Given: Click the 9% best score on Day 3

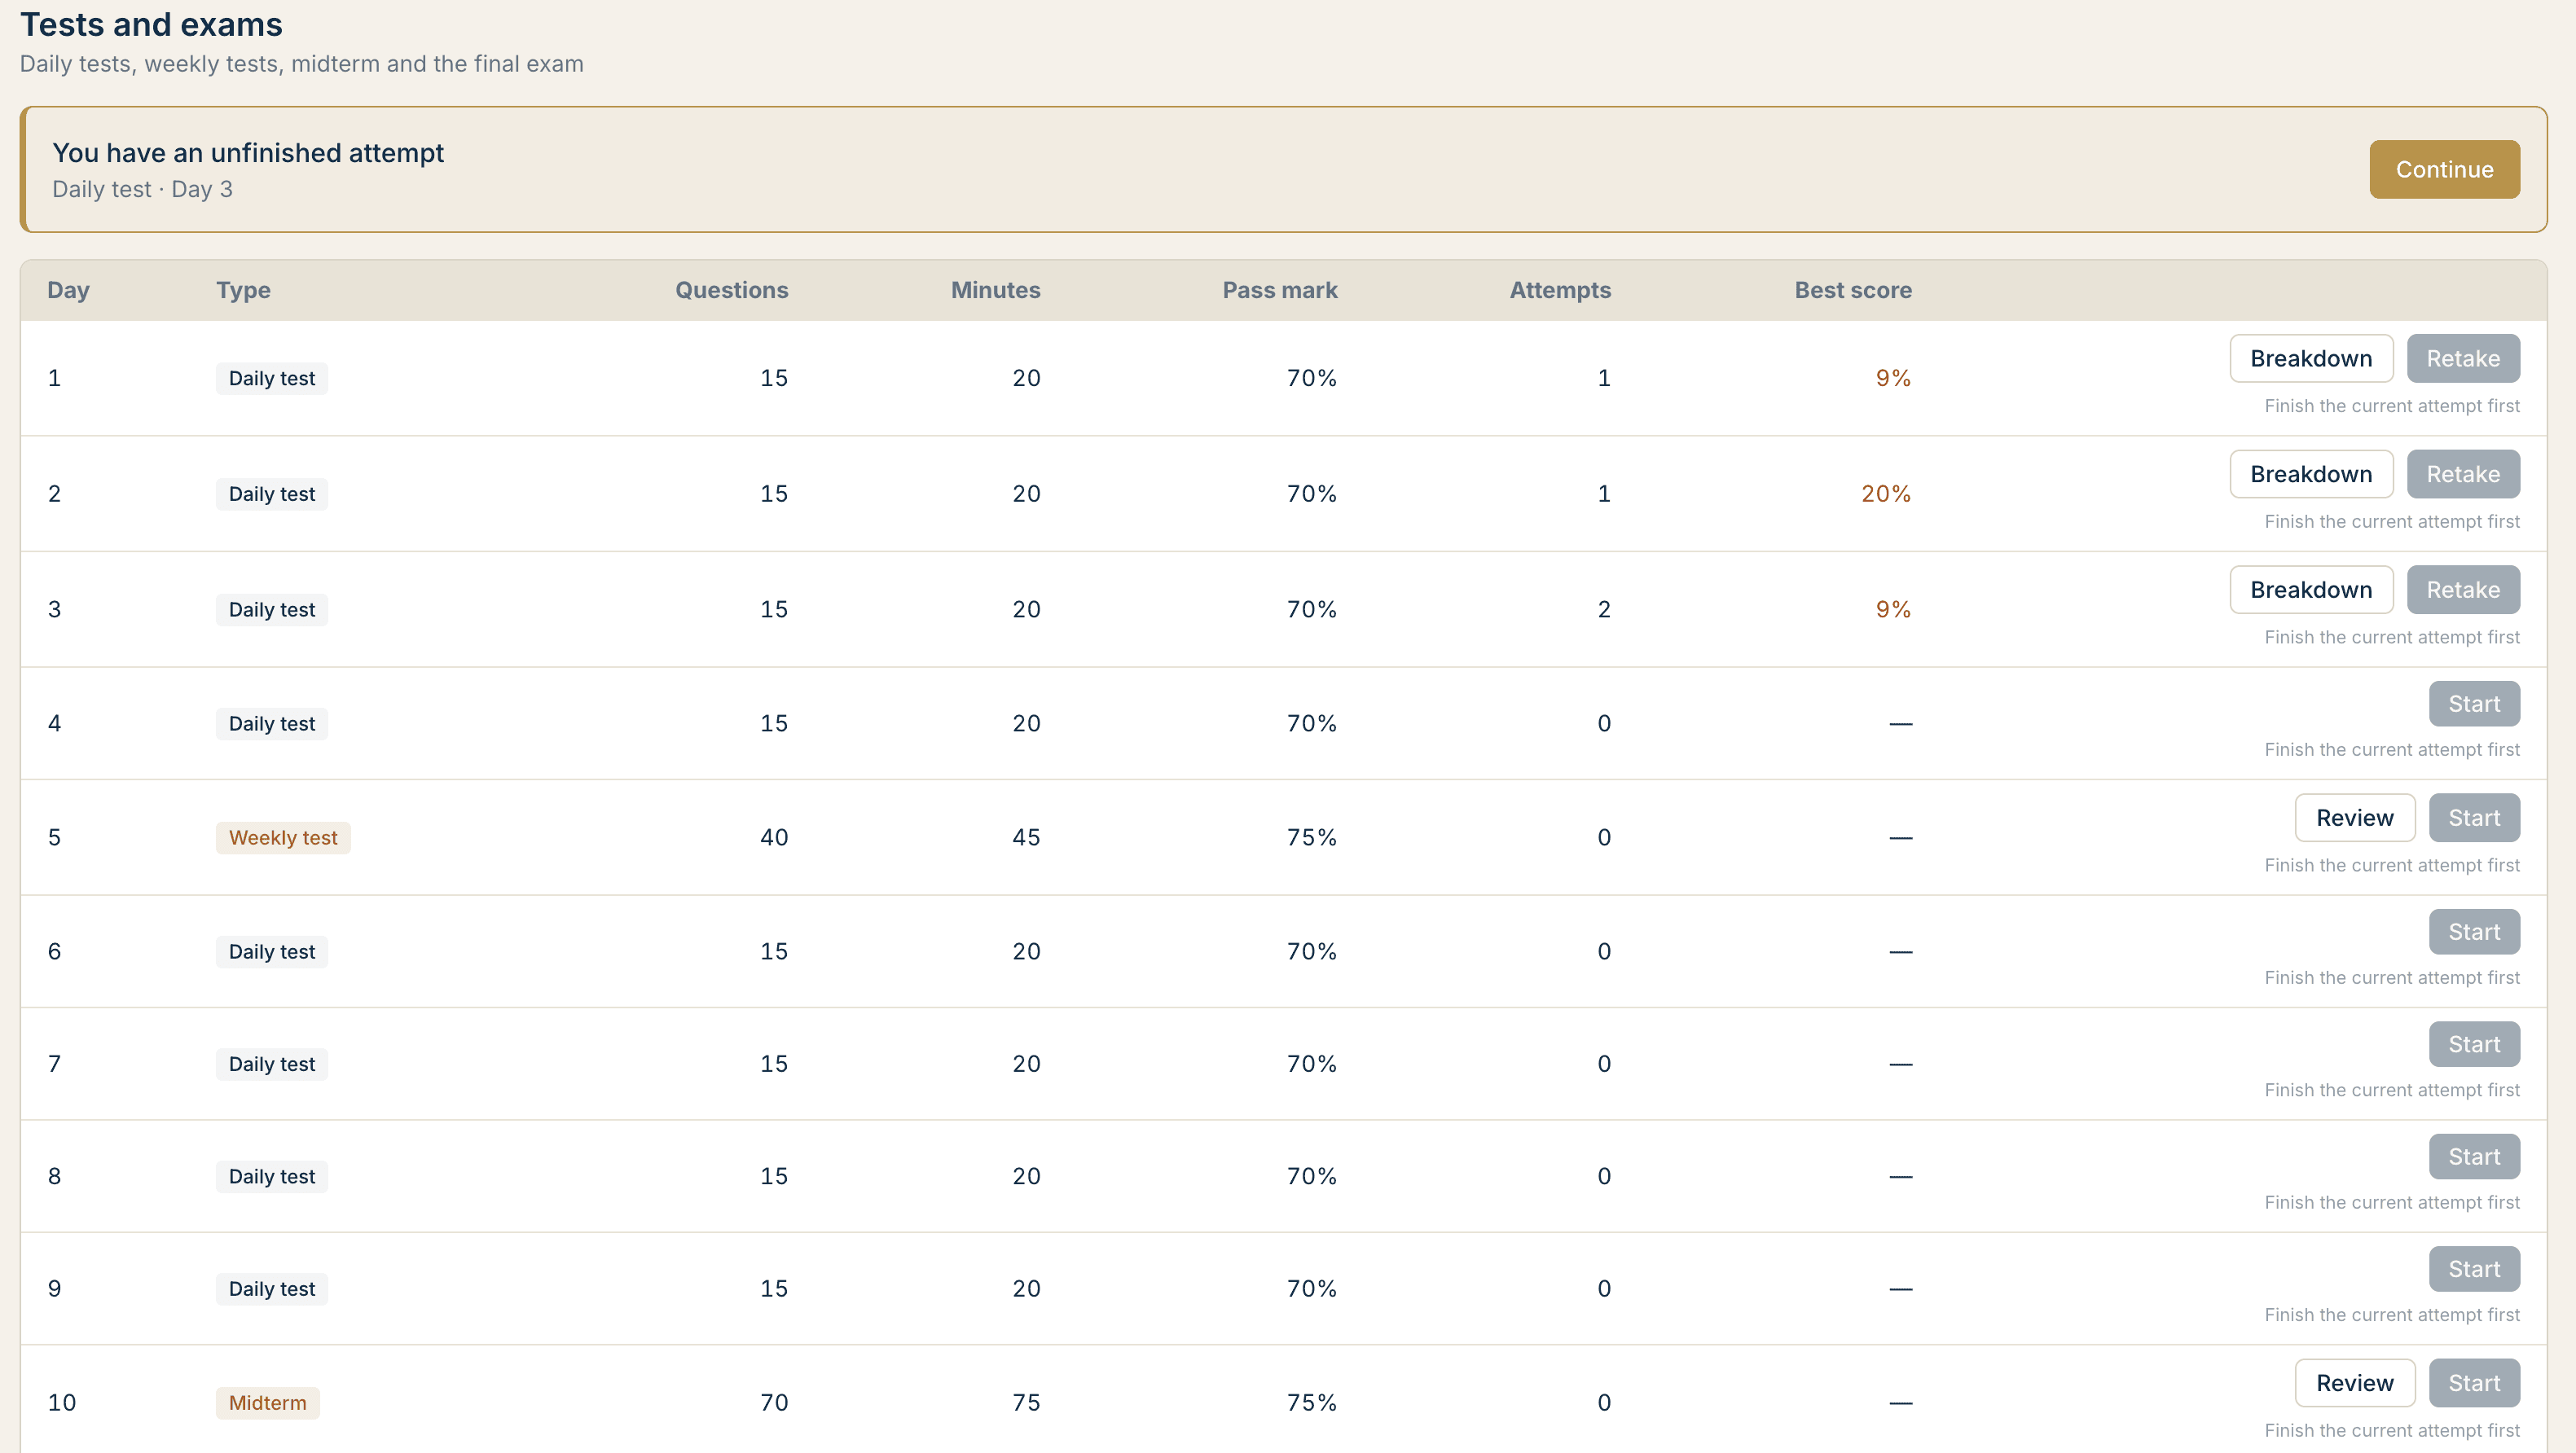Looking at the screenshot, I should click(1893, 609).
